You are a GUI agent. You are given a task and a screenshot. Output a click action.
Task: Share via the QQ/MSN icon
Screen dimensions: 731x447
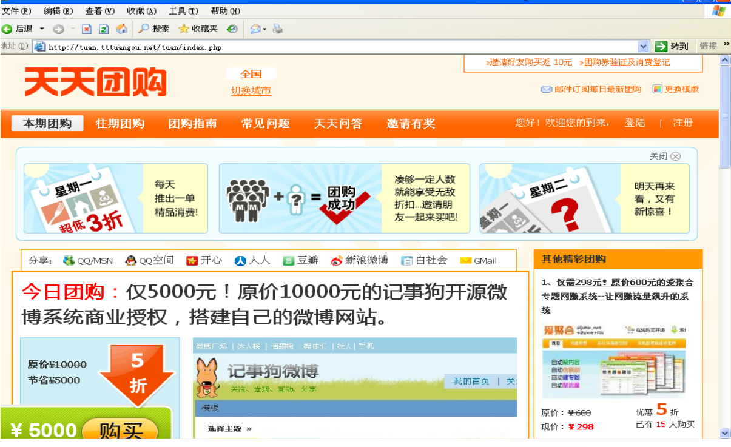[69, 261]
